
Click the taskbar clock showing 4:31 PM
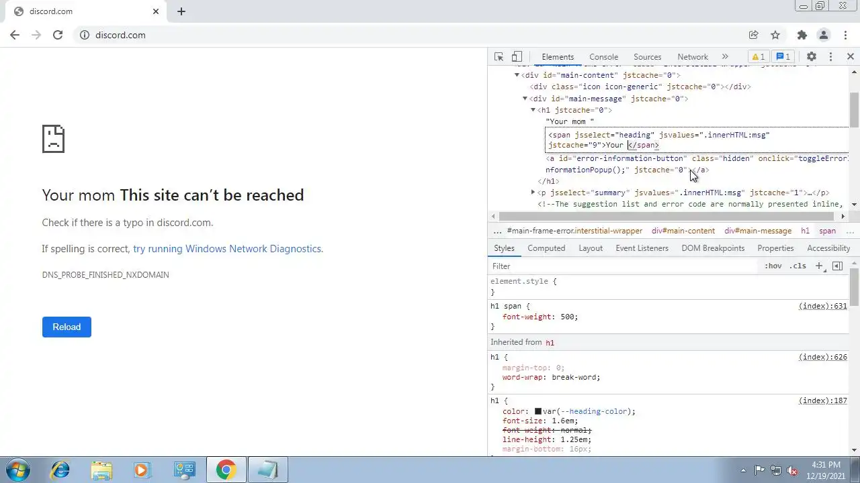(x=826, y=470)
